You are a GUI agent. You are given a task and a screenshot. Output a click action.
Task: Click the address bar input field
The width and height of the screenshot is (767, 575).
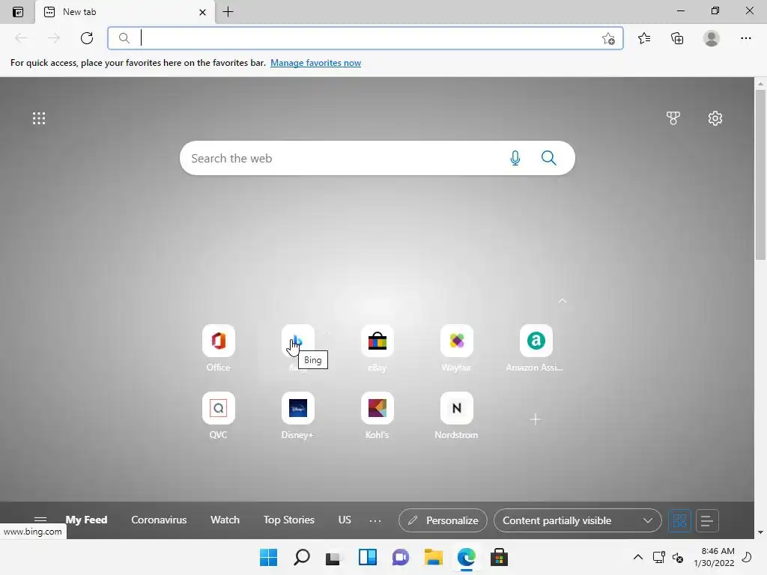[x=366, y=38]
